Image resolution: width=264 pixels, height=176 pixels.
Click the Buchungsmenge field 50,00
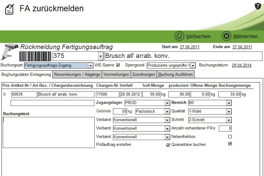(230, 94)
